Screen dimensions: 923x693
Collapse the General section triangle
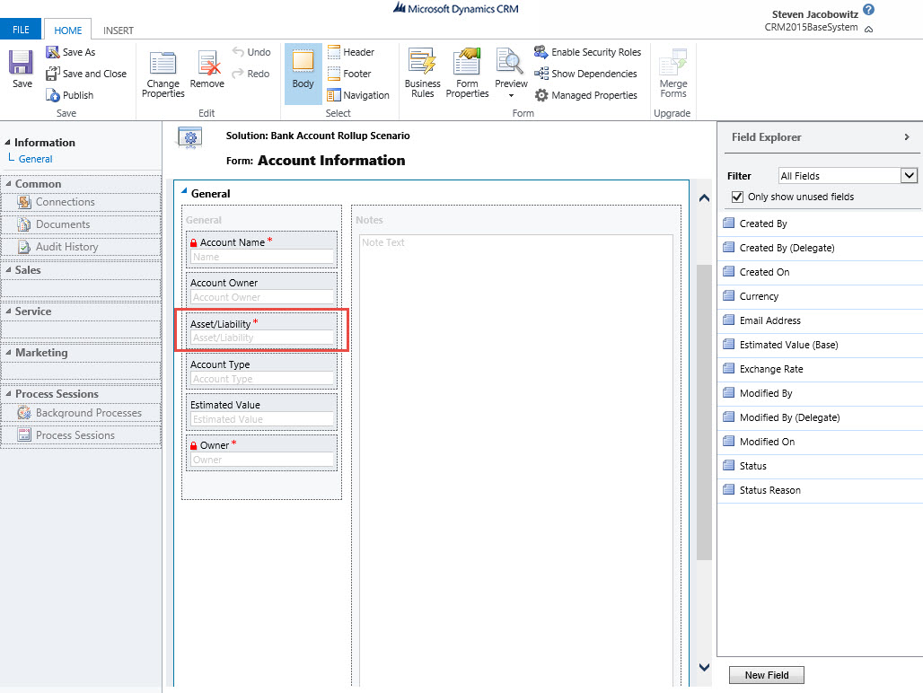185,192
